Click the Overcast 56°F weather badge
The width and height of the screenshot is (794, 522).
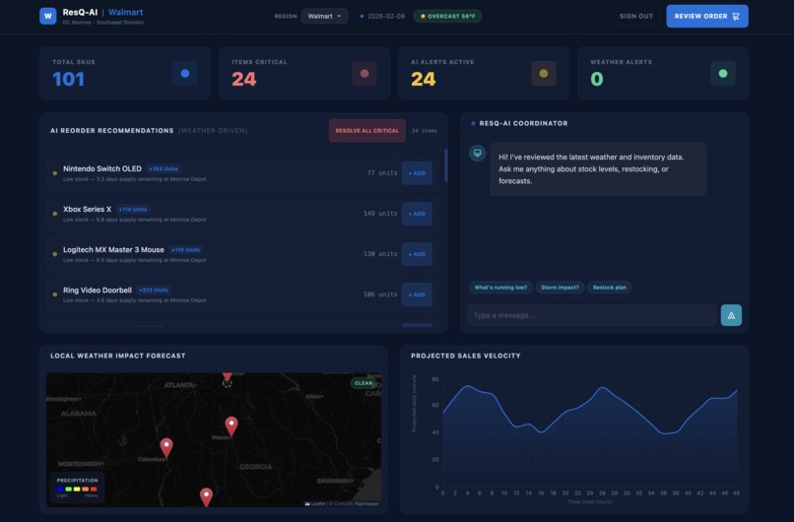[447, 16]
